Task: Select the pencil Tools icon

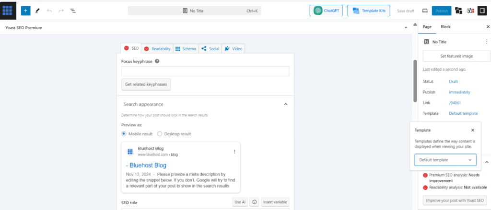Action: point(37,11)
